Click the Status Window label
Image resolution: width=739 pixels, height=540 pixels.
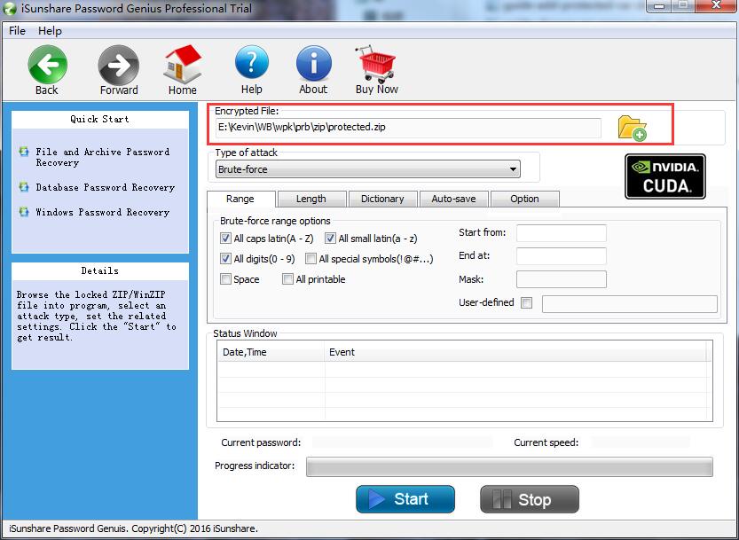click(x=245, y=333)
